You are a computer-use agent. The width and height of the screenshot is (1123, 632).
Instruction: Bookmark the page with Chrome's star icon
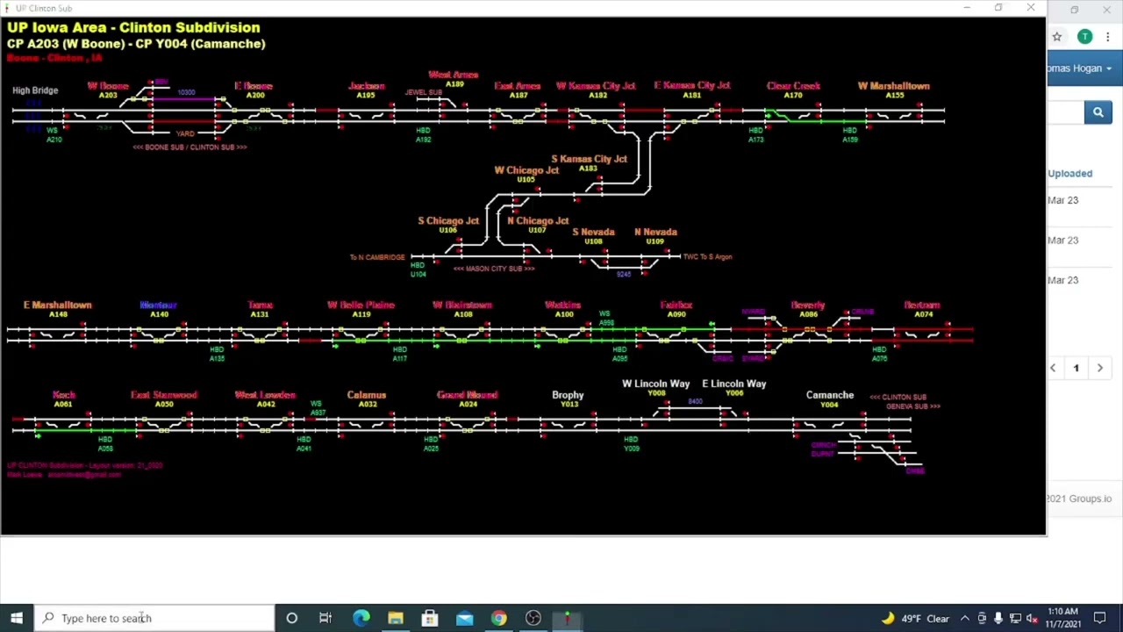point(1057,37)
